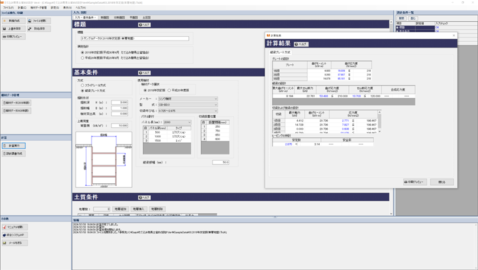Viewport: 478px width, 270px height.
Task: Click 印刷プレビュー in the 計算結果 dialog
Action: (x=415, y=182)
